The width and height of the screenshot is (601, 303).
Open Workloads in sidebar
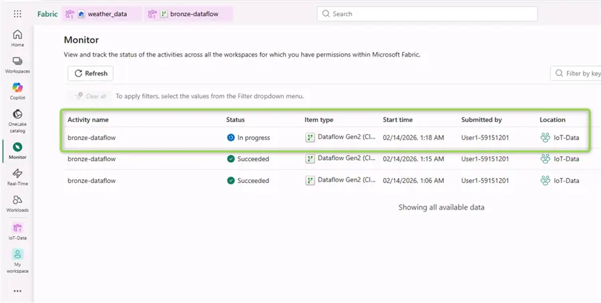[17, 204]
